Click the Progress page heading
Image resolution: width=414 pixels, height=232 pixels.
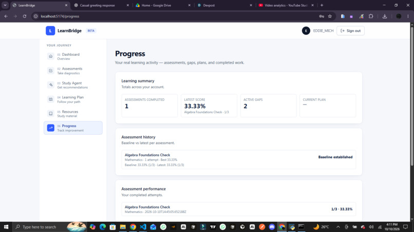(x=130, y=53)
